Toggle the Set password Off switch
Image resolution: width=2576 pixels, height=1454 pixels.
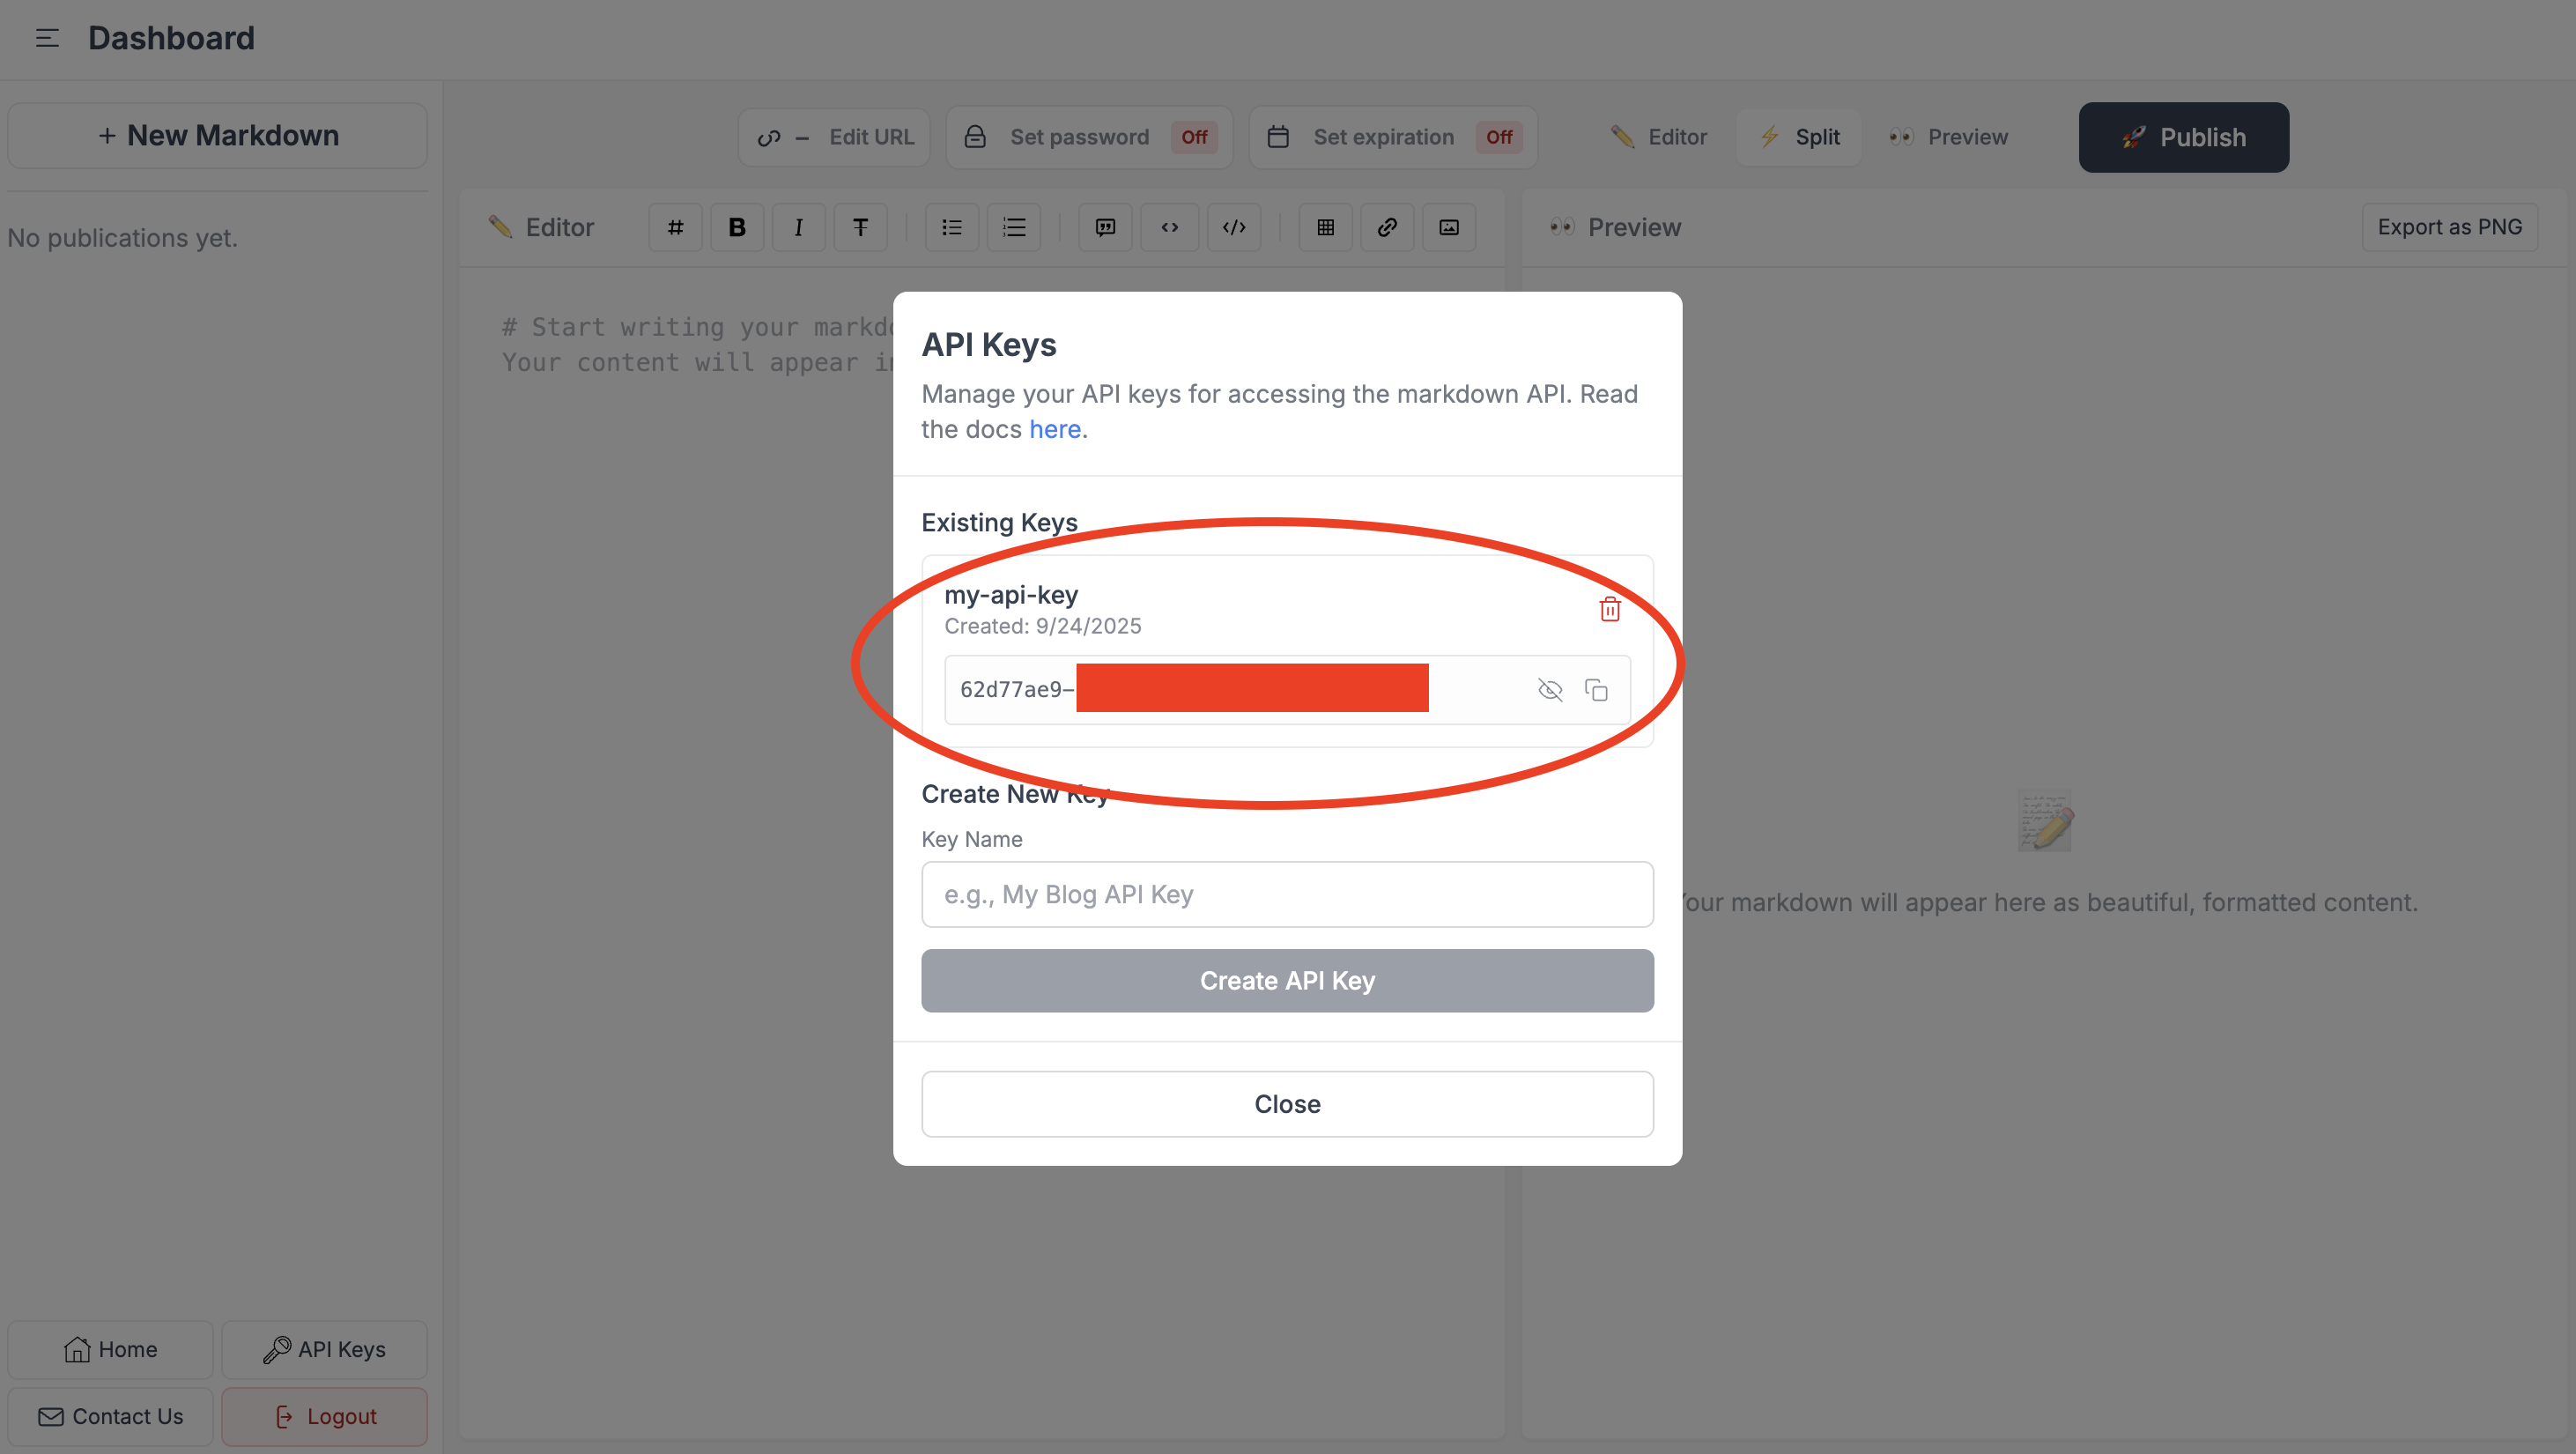[x=1193, y=137]
